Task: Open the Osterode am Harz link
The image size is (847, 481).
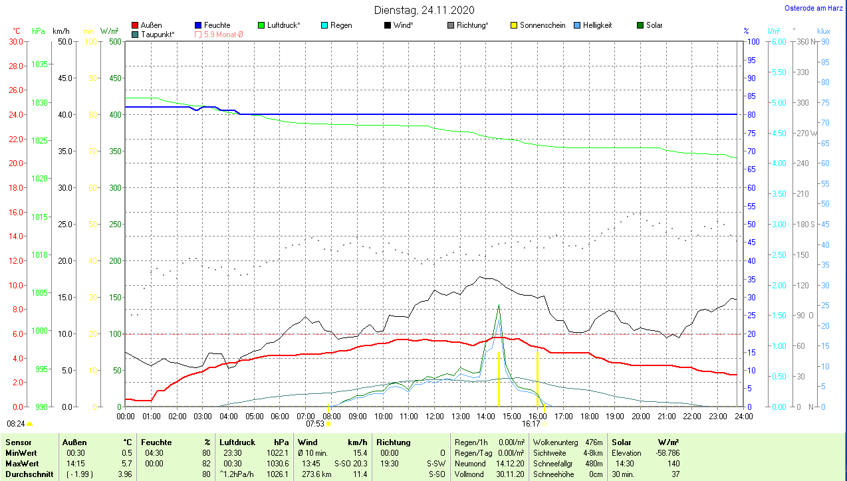Action: tap(814, 8)
